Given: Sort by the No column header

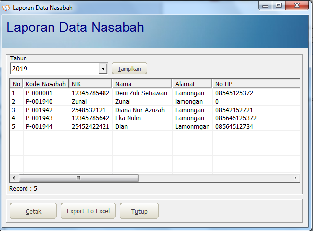Looking at the screenshot, I should [16, 84].
